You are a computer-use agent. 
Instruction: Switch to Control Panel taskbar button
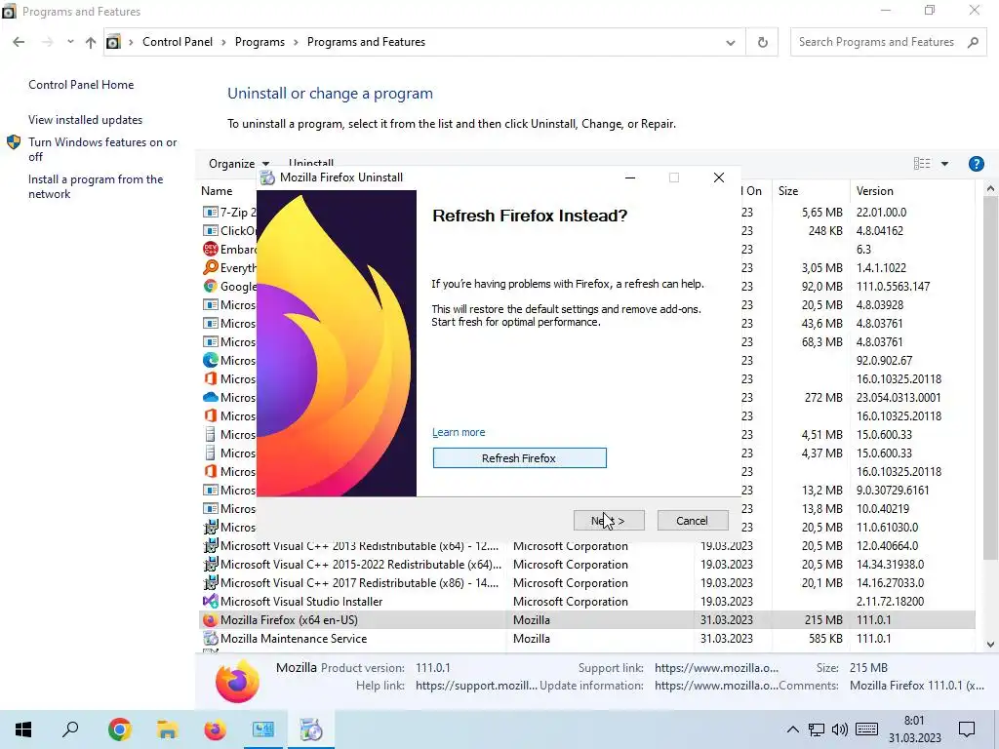click(262, 729)
